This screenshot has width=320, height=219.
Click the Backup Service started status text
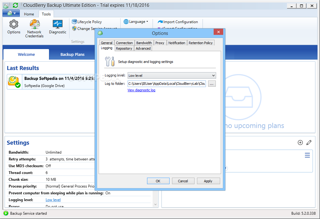point(28,213)
